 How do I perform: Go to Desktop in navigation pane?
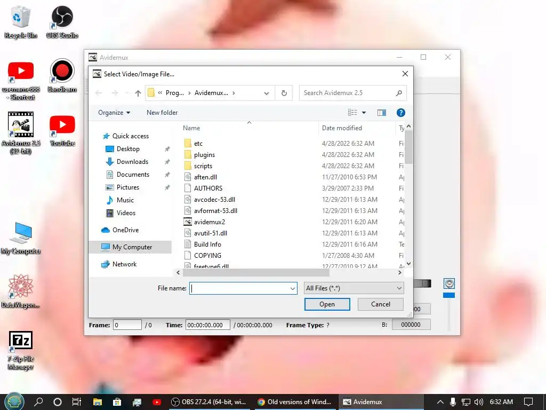pyautogui.click(x=128, y=149)
